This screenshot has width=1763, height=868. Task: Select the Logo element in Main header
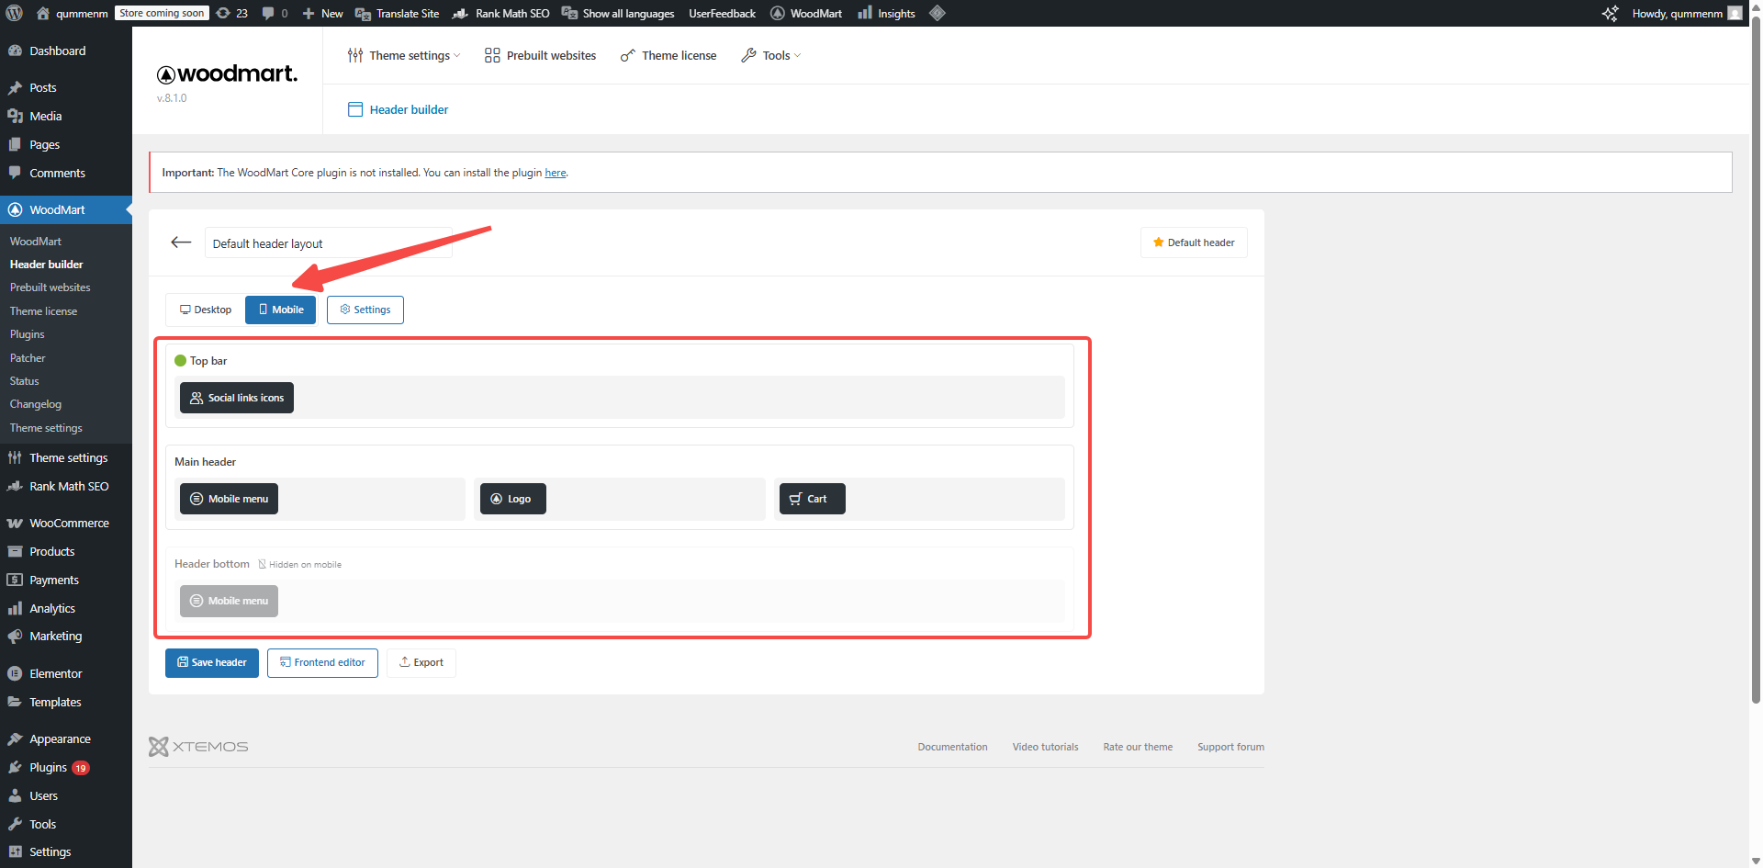coord(512,499)
